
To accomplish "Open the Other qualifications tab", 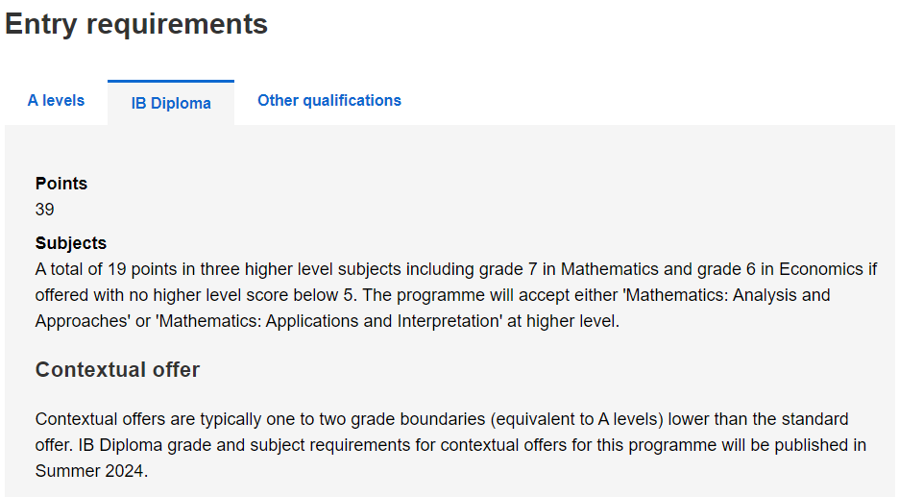I will click(329, 100).
